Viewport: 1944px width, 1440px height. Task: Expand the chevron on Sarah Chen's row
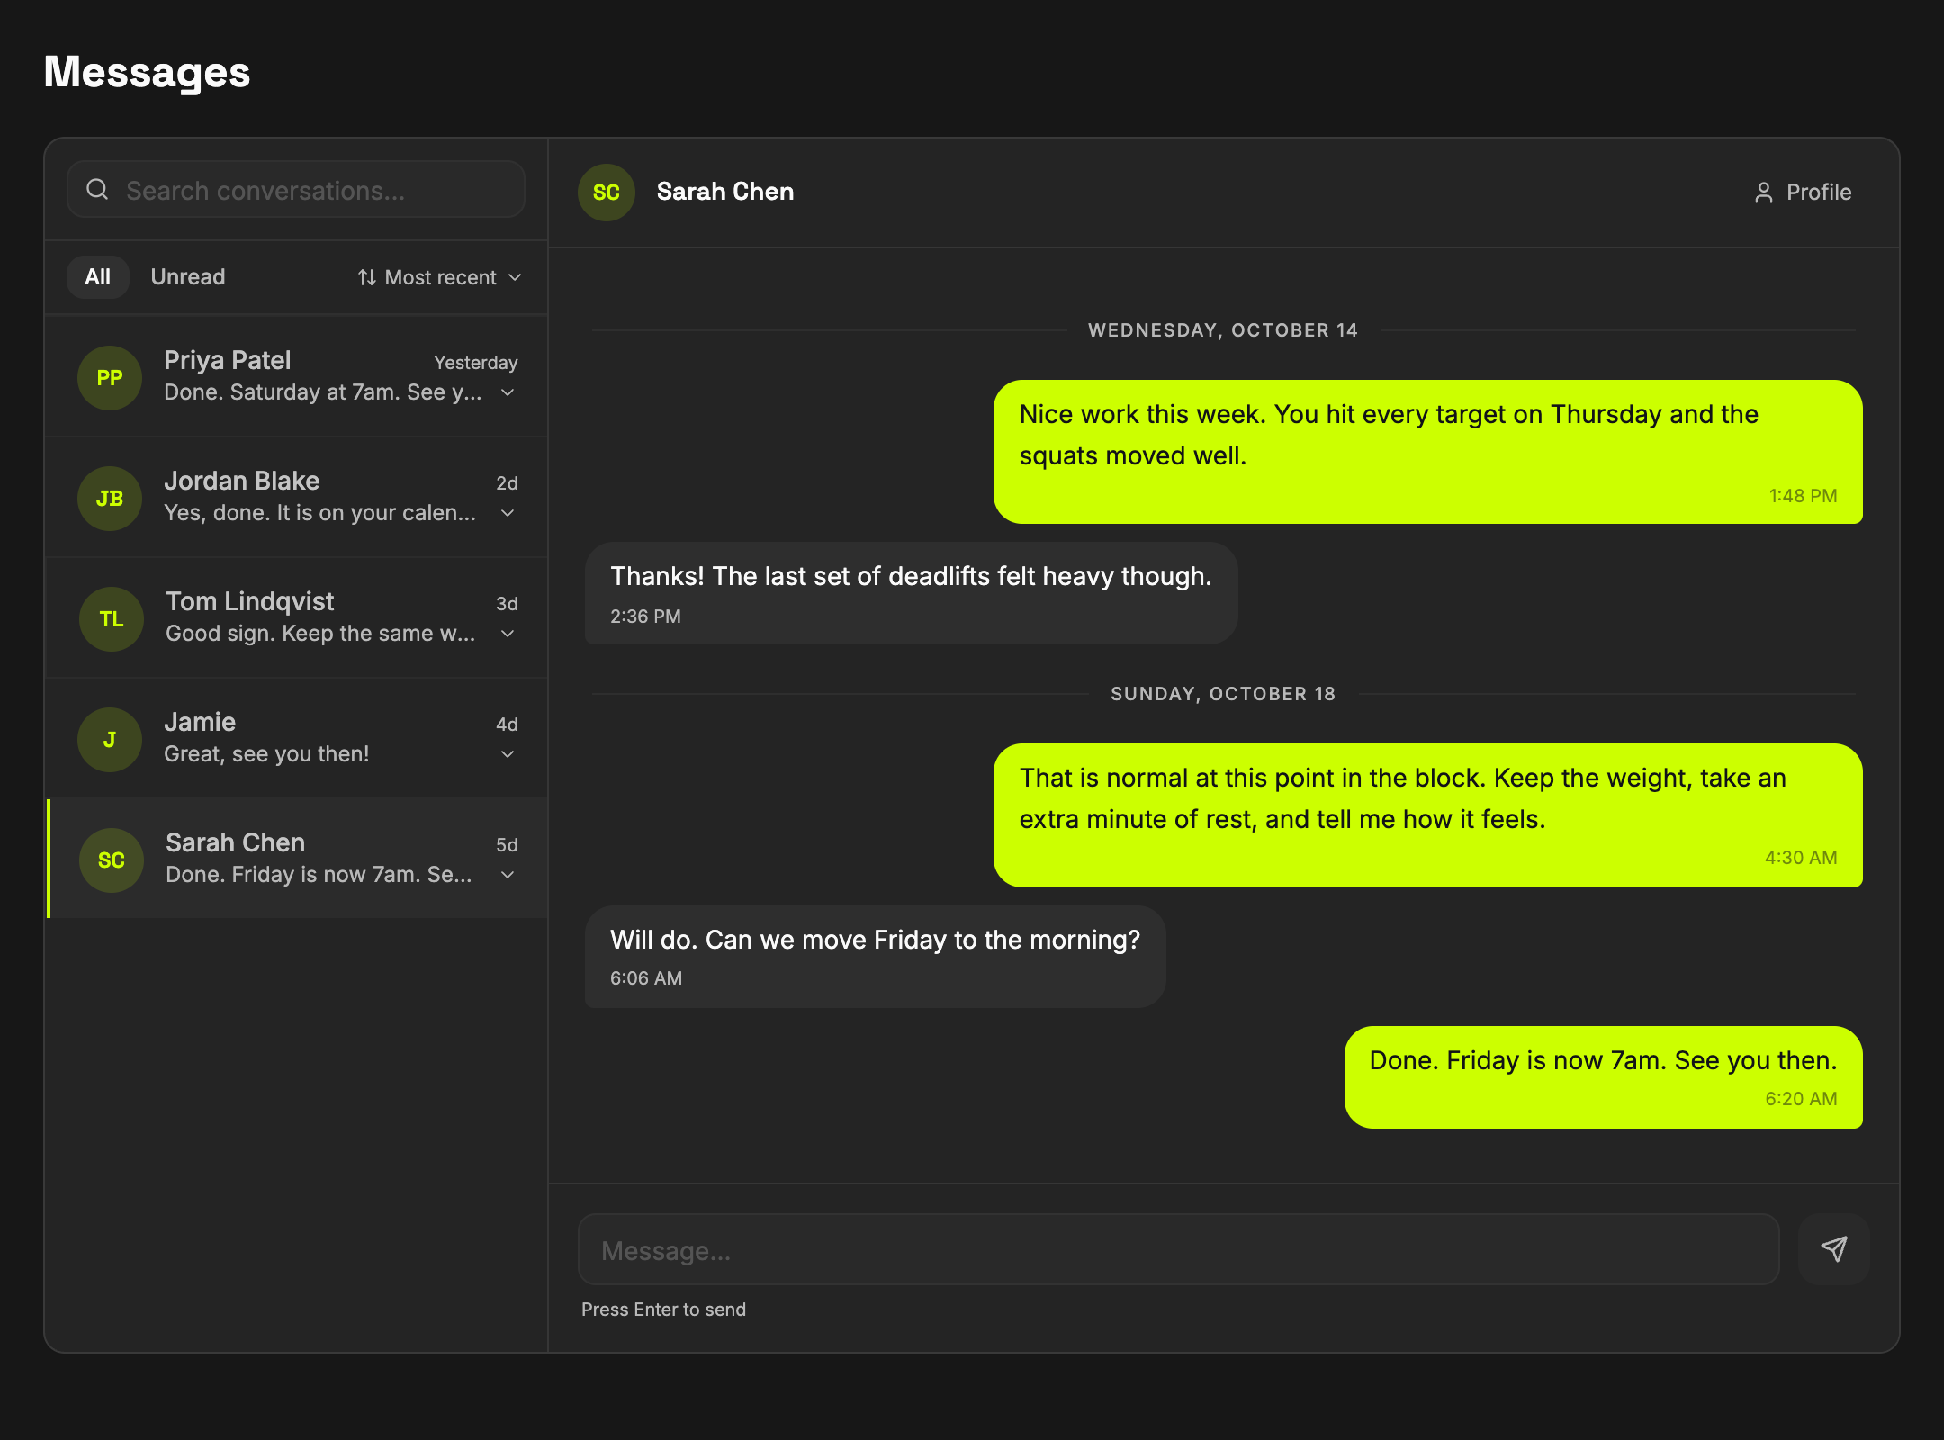(508, 875)
